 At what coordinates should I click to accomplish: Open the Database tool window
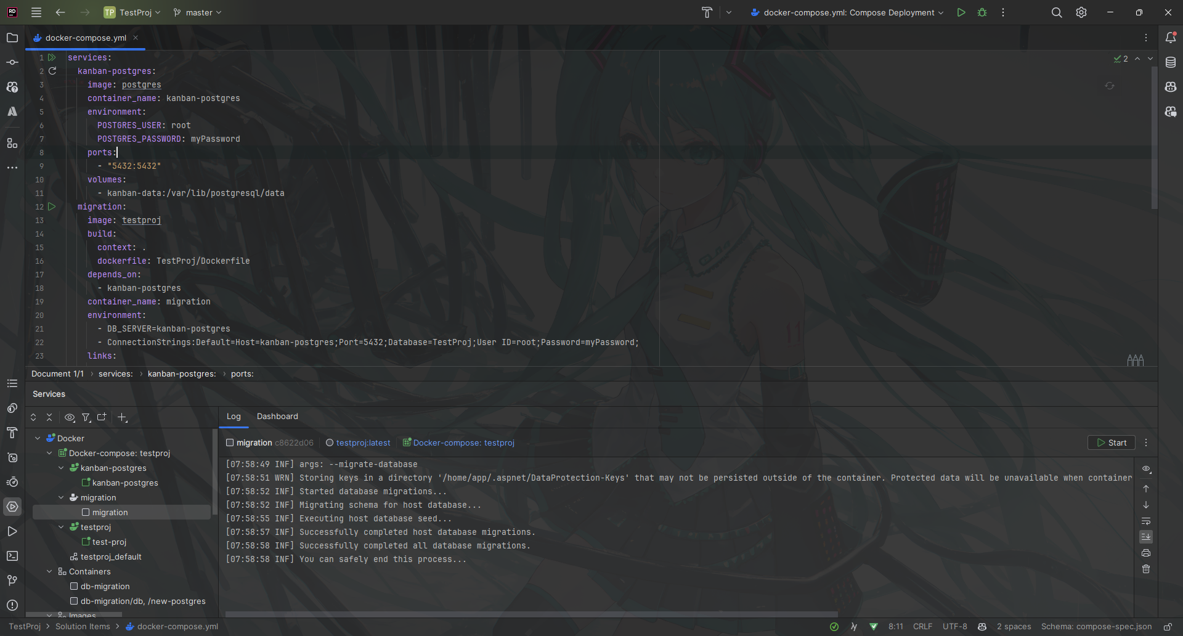[x=1171, y=62]
